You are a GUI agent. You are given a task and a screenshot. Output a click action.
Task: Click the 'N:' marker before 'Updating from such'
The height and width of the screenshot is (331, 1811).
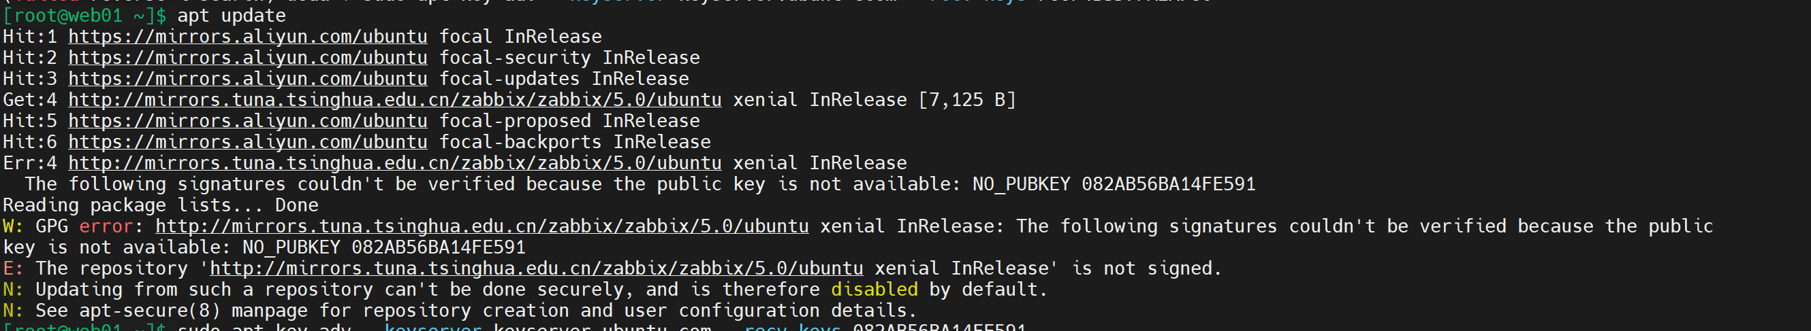click(x=14, y=289)
